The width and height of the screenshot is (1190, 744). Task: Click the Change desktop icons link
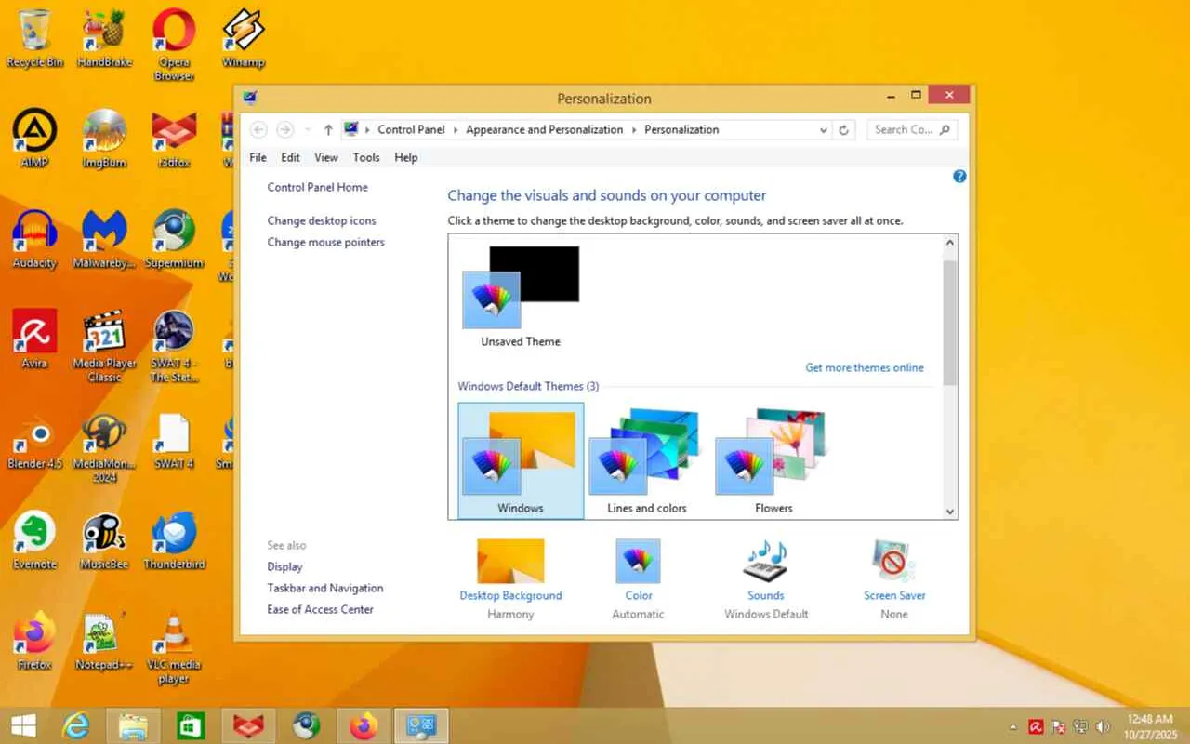tap(322, 220)
